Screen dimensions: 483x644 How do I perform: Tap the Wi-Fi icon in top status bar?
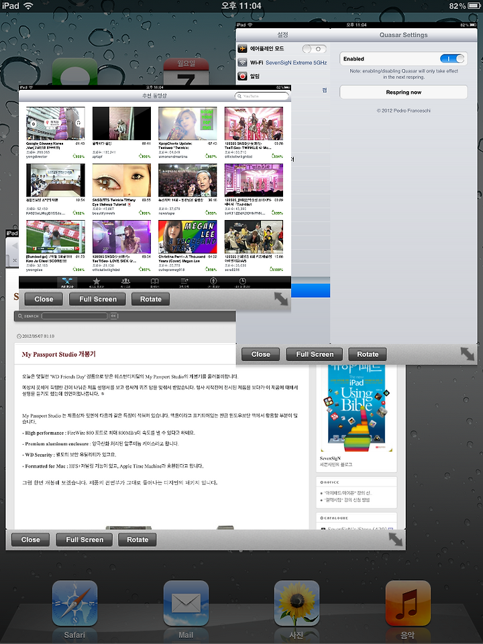point(28,6)
